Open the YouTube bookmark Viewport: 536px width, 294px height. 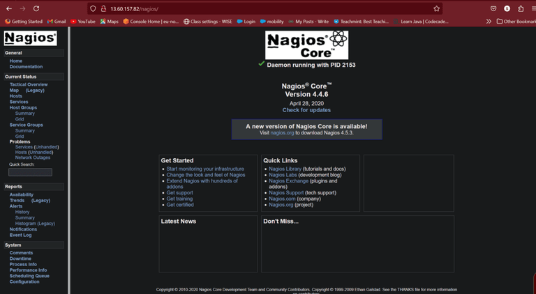point(83,22)
